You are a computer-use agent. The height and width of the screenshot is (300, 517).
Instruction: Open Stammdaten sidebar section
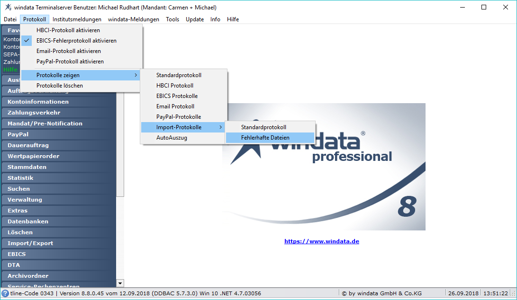coord(59,167)
